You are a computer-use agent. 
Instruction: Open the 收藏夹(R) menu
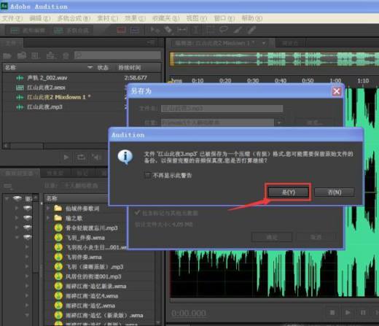click(x=166, y=18)
